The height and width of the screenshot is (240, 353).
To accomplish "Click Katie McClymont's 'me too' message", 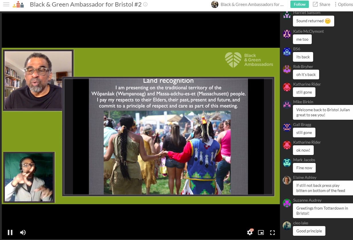I will 302,39.
